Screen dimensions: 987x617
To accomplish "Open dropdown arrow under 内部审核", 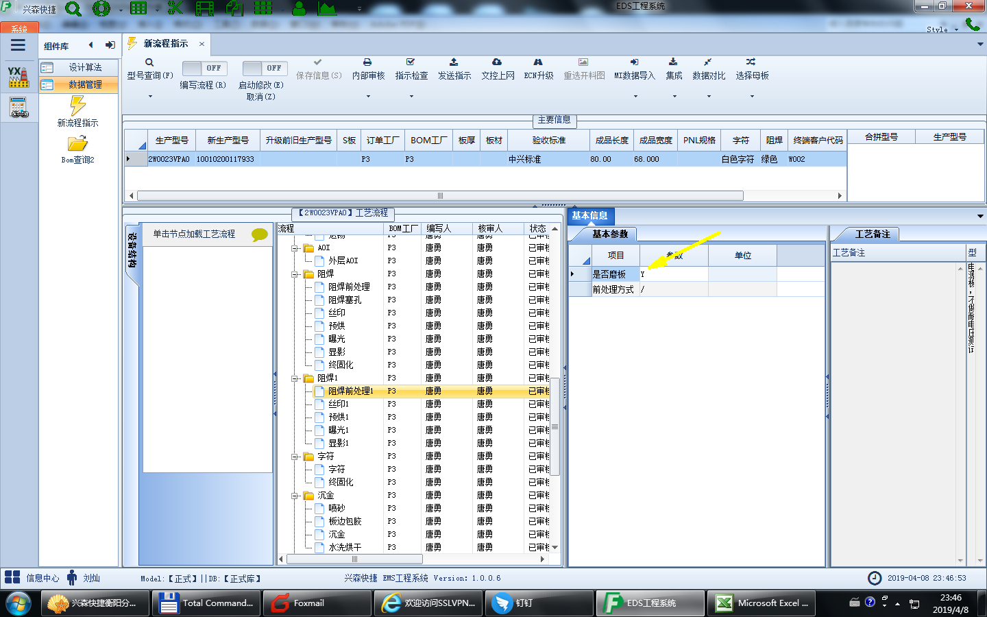I will [368, 97].
